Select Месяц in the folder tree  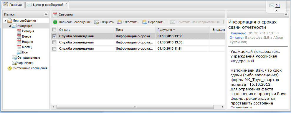(27, 47)
